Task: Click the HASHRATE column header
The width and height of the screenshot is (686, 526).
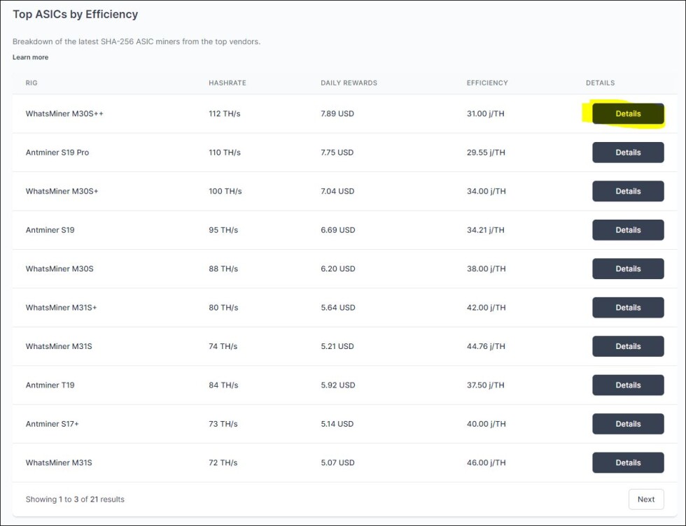Action: click(x=227, y=83)
